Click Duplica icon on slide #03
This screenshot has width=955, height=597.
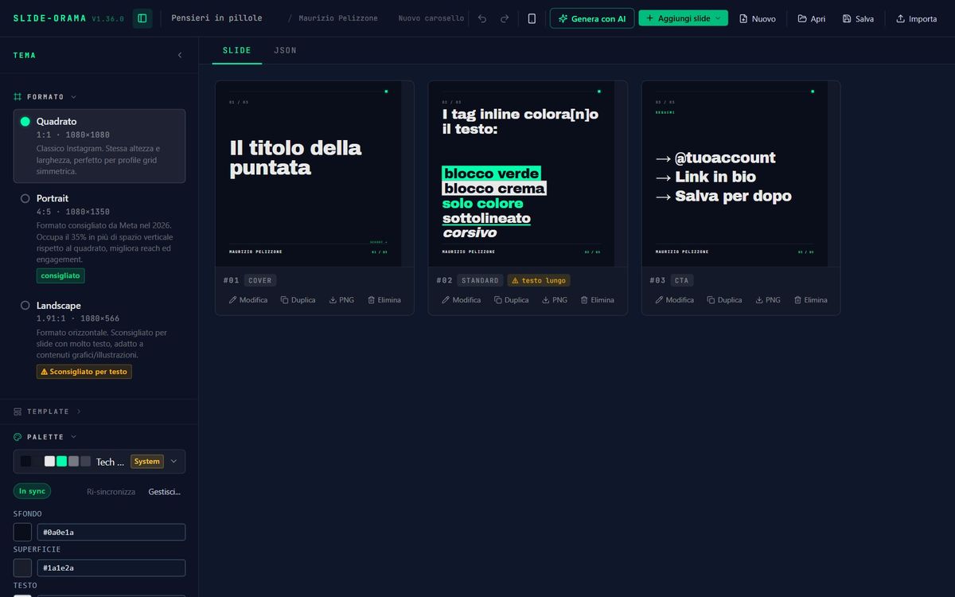[x=725, y=300]
